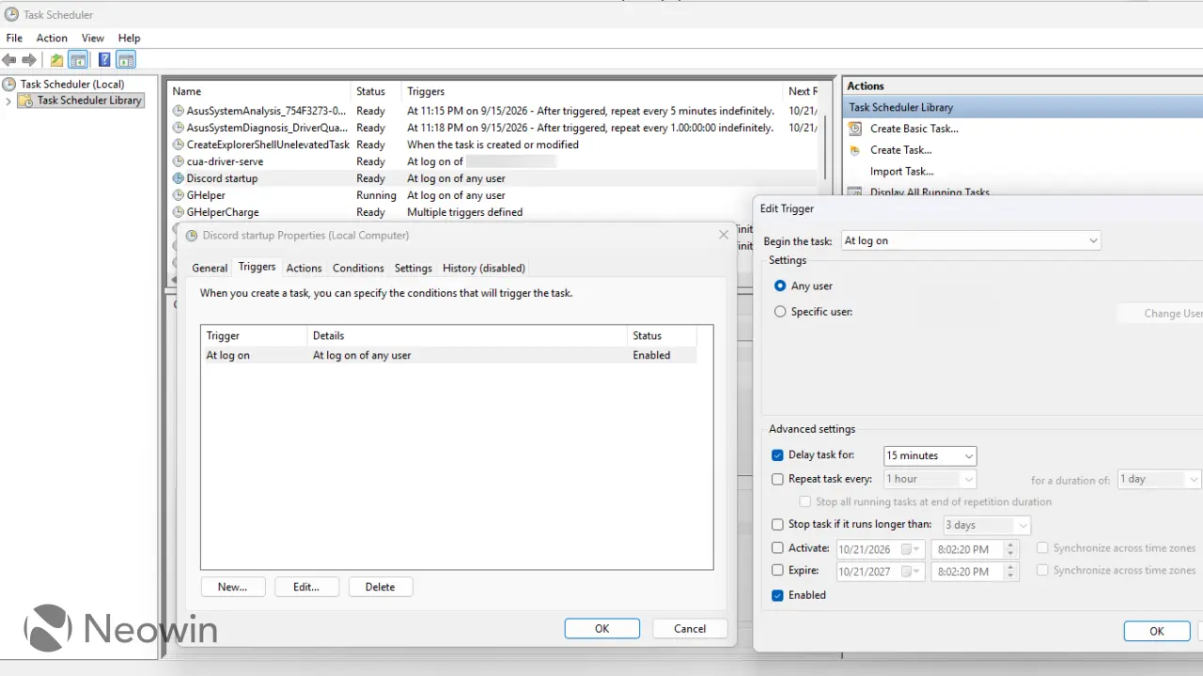Click the Task Scheduler (Local) clock icon

coord(9,84)
